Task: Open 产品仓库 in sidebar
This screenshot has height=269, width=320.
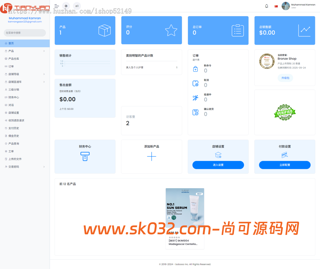Action: pyautogui.click(x=25, y=59)
